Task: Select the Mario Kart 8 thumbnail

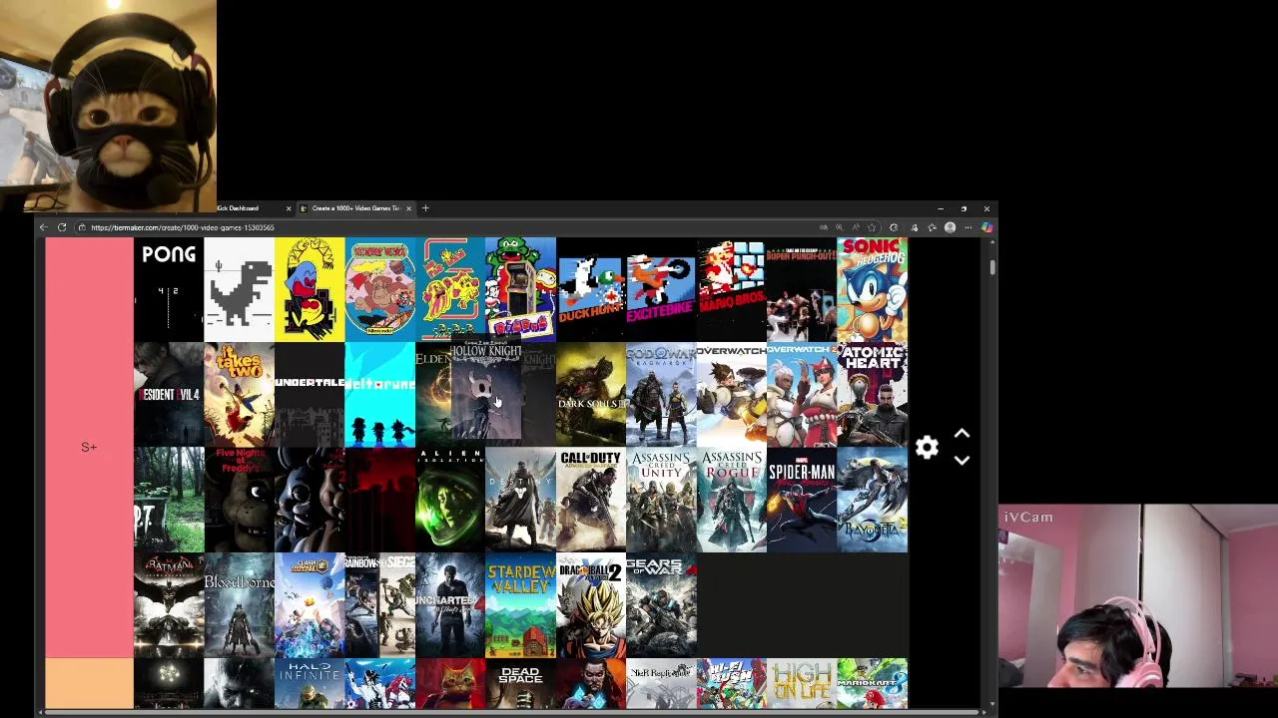Action: pyautogui.click(x=872, y=684)
